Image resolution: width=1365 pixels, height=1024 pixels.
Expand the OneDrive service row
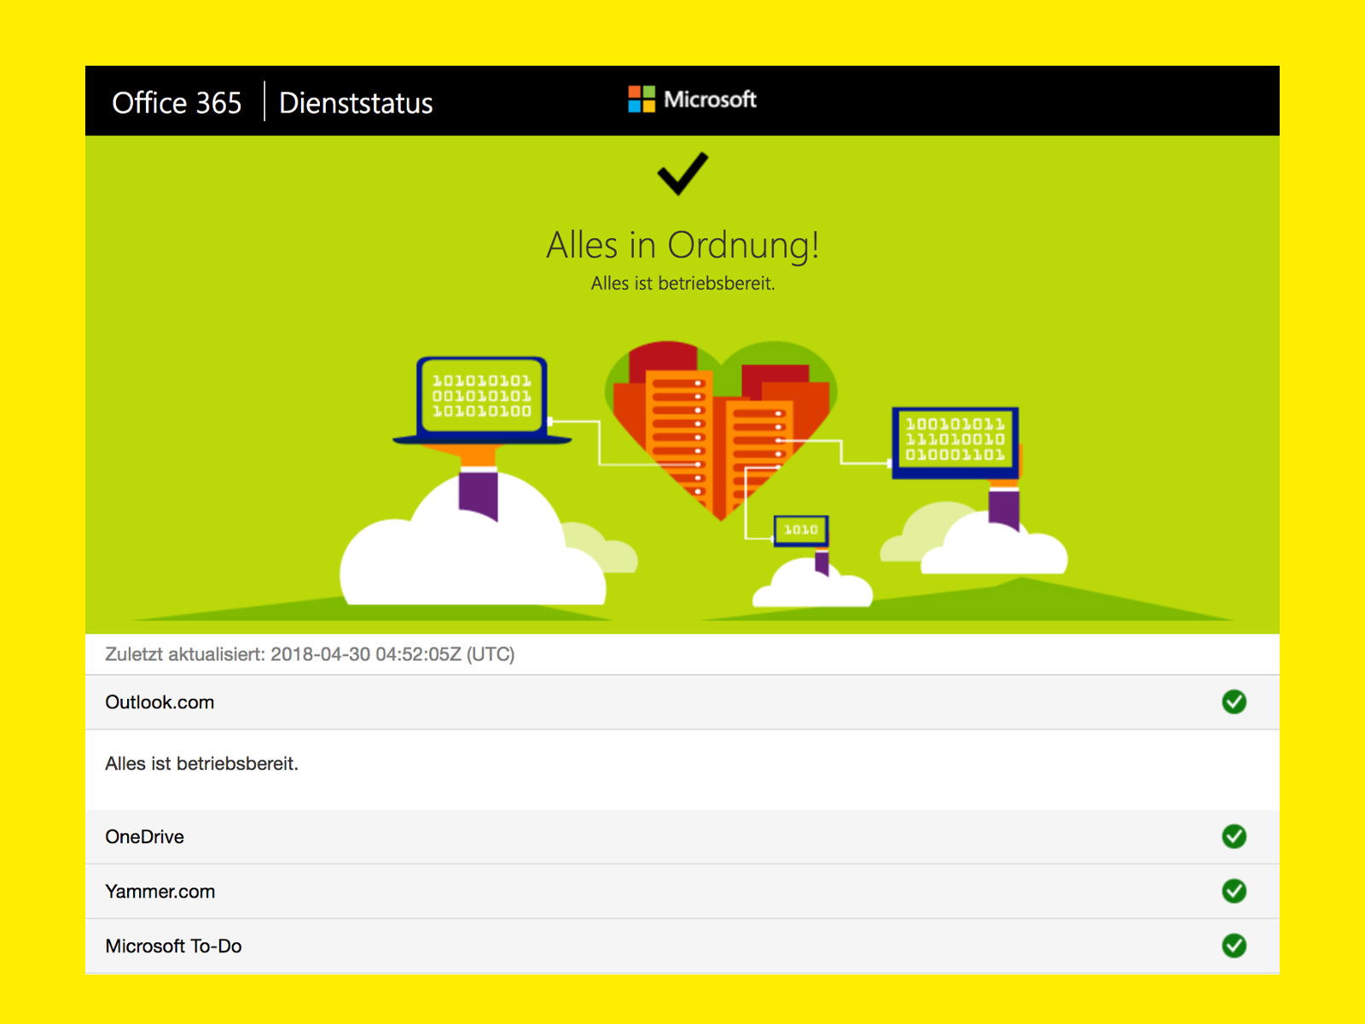click(x=682, y=836)
